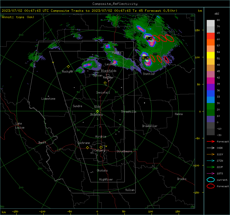The width and height of the screenshot is (230, 215).
Task: Click the HighRiver label
Action: tap(106, 179)
